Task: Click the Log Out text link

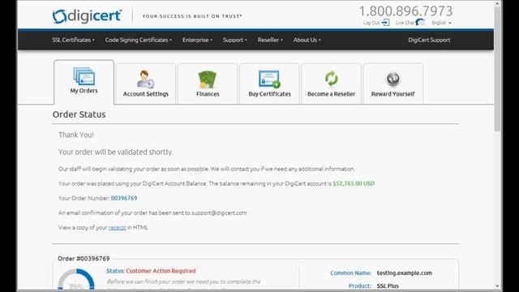Action: point(371,23)
